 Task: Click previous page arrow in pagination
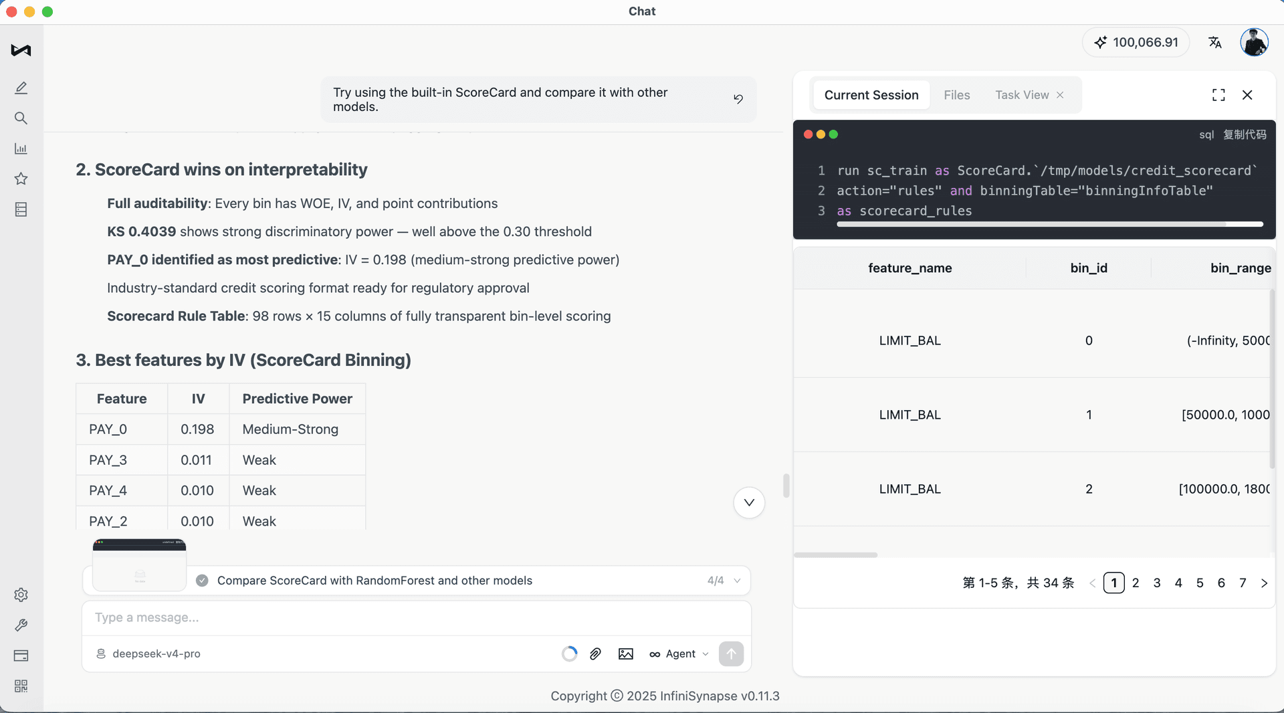[x=1092, y=583]
